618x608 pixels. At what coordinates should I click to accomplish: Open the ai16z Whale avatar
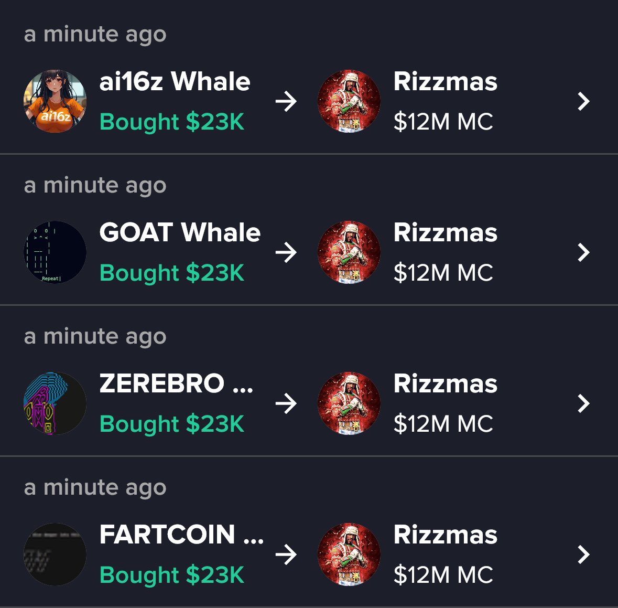click(55, 101)
